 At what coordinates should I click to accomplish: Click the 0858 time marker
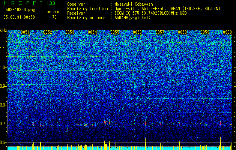(x=182, y=32)
